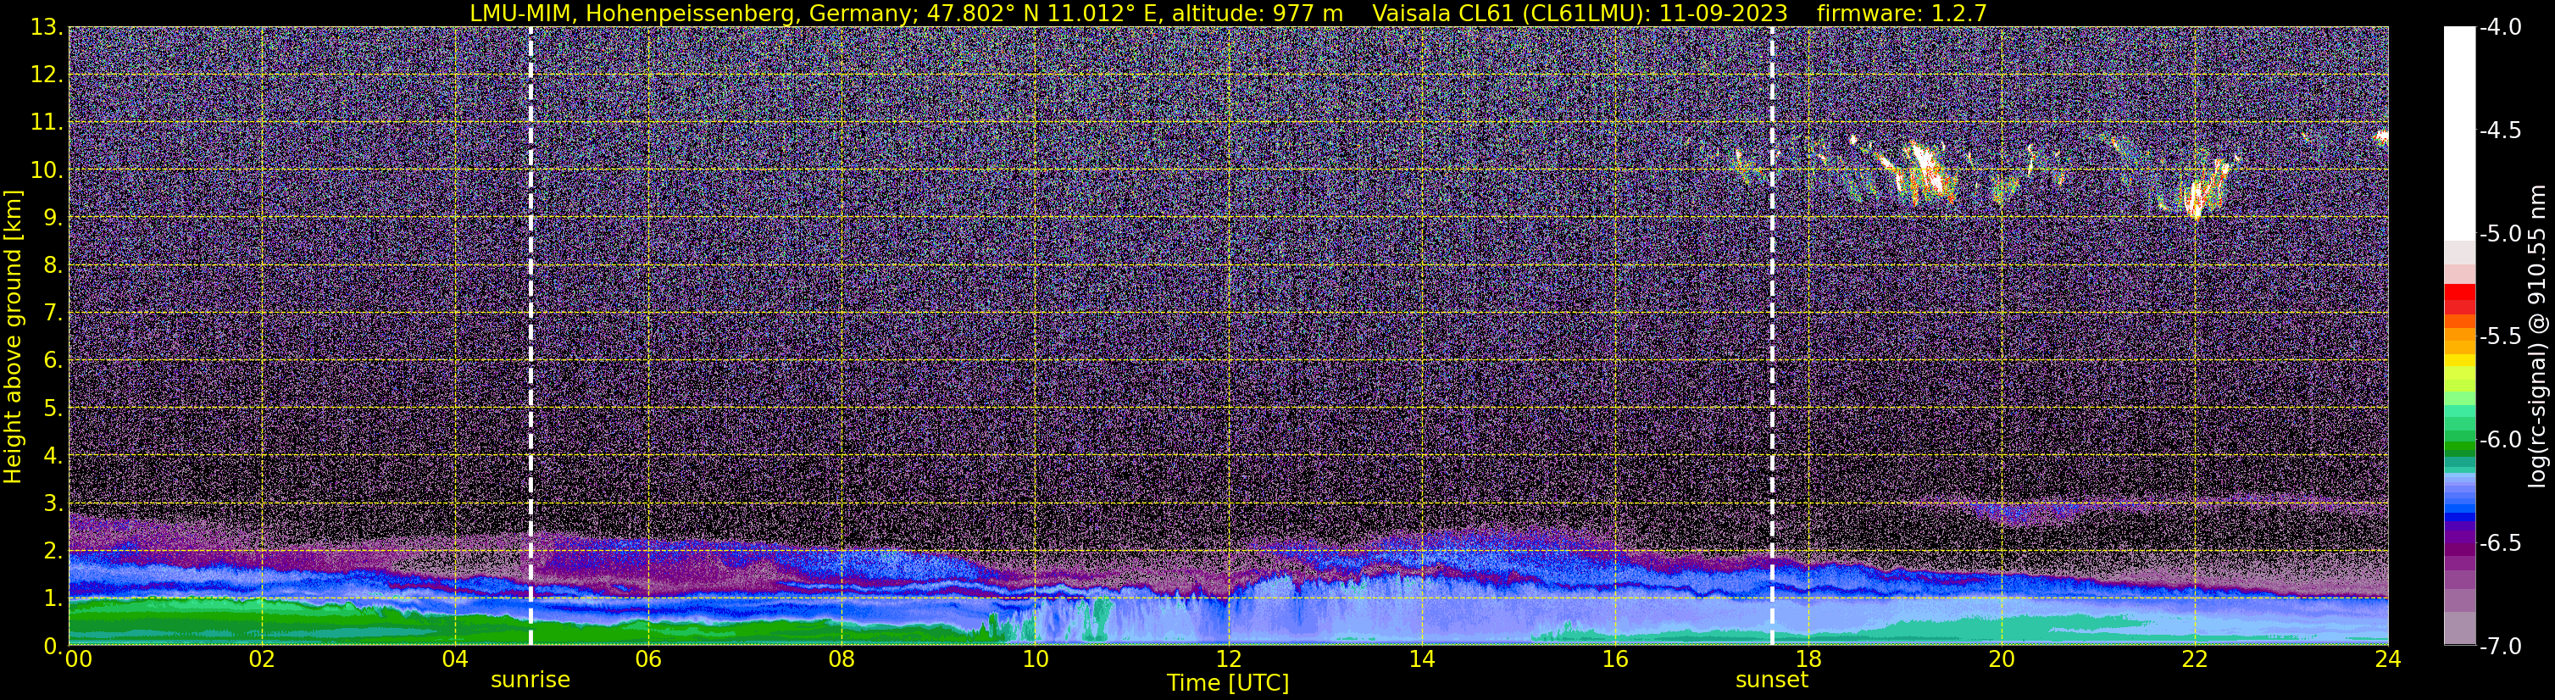
Task: Click the plot title naming Hohenpeissenberg station
Action: [1228, 13]
